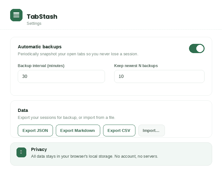This screenshot has width=222, height=178.
Task: Click the Settings subtitle
Action: pyautogui.click(x=34, y=24)
